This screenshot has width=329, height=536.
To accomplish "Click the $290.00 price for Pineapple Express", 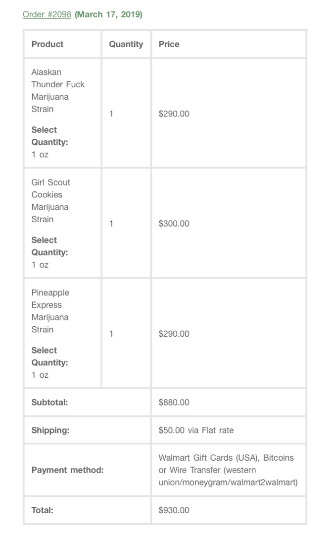I will pyautogui.click(x=174, y=334).
